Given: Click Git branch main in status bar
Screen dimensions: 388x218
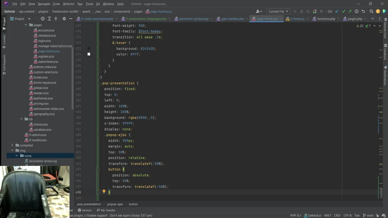Looking at the screenshot, I should pyautogui.click(x=368, y=215).
